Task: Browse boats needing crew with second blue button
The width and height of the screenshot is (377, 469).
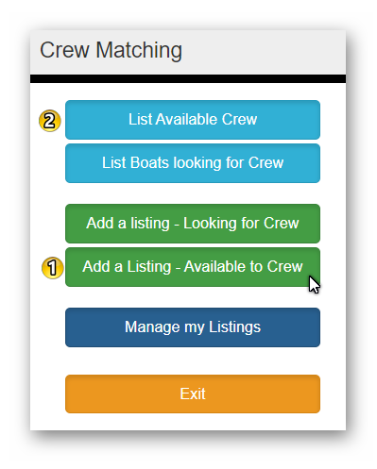Action: click(193, 163)
